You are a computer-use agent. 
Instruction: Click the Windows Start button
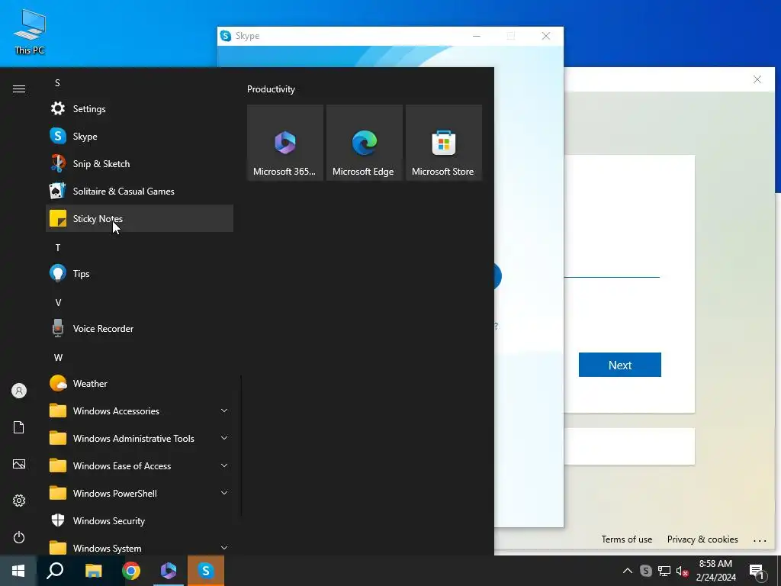(x=18, y=571)
